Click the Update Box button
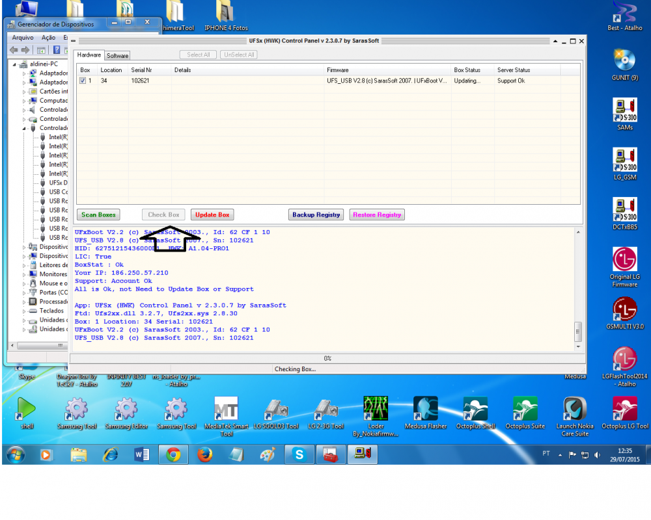The image size is (651, 520). pos(212,214)
